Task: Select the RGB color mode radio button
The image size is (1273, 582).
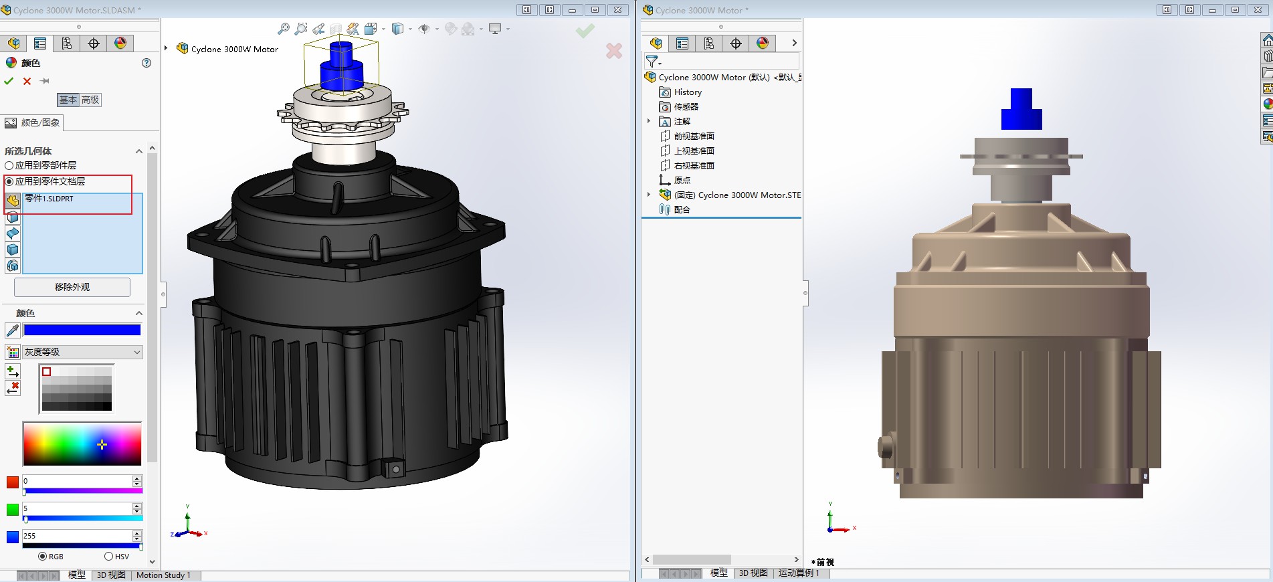Action: [43, 557]
